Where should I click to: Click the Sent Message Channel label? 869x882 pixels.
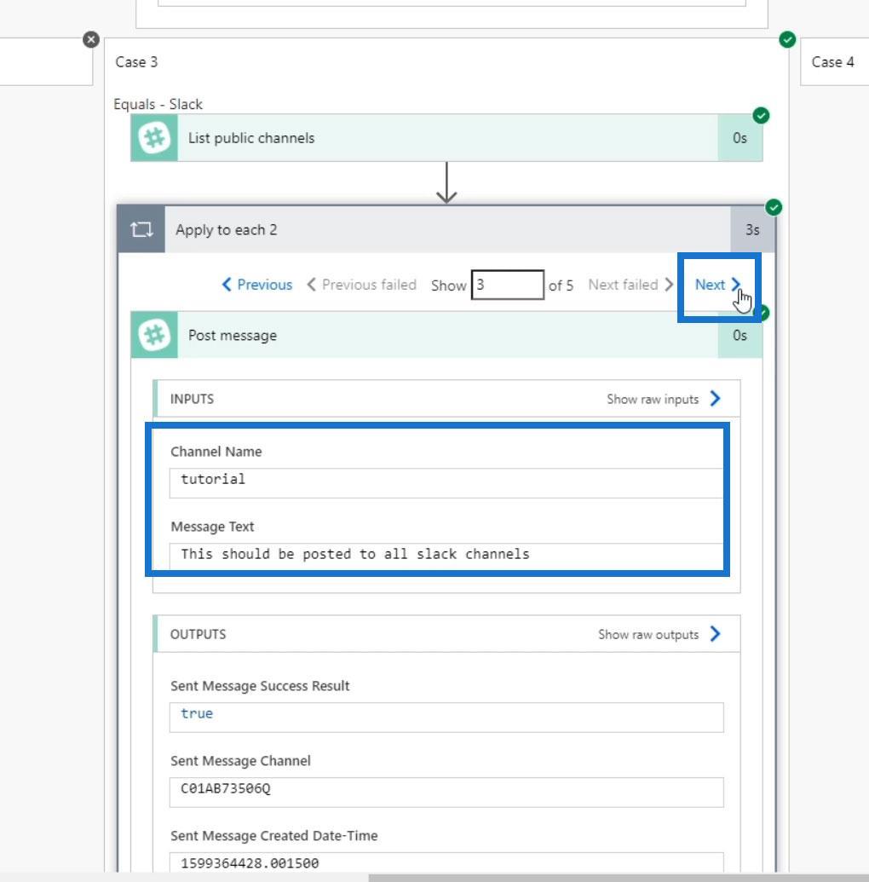[240, 761]
